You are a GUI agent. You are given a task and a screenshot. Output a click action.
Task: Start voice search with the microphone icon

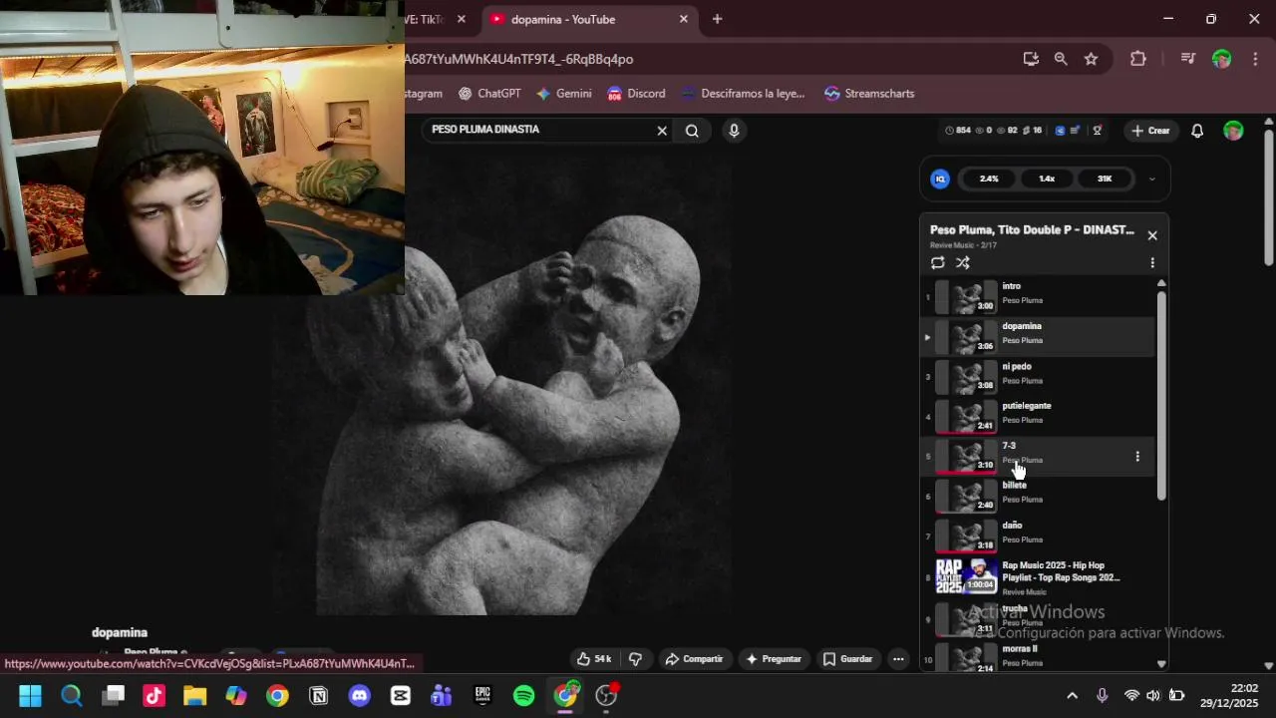(x=734, y=131)
